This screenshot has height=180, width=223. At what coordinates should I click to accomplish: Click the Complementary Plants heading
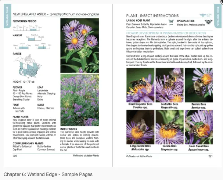(x=28, y=143)
